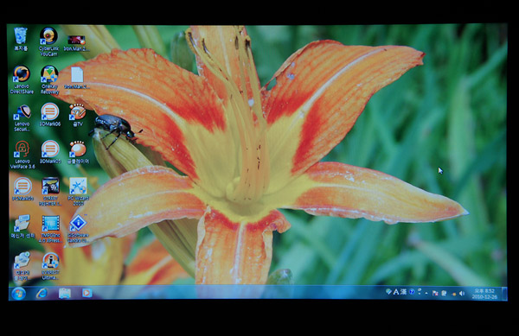The image size is (519, 336).
Task: Open the Recycle Bin desktop icon
Action: (21, 39)
